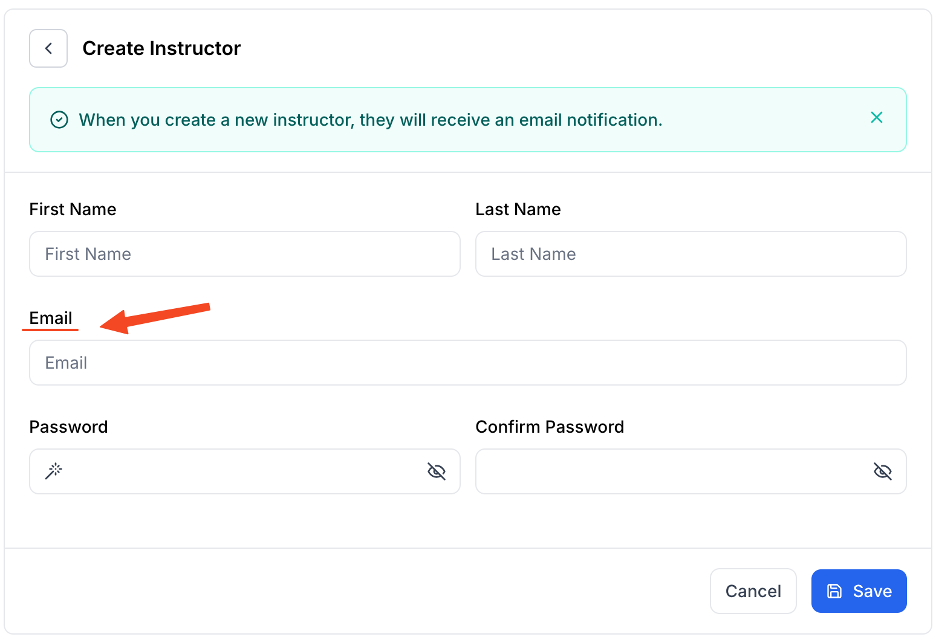Dismiss the email notification banner

tap(876, 117)
